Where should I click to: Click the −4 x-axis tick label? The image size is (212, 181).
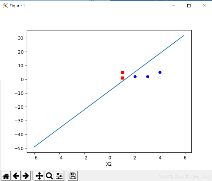(59, 158)
